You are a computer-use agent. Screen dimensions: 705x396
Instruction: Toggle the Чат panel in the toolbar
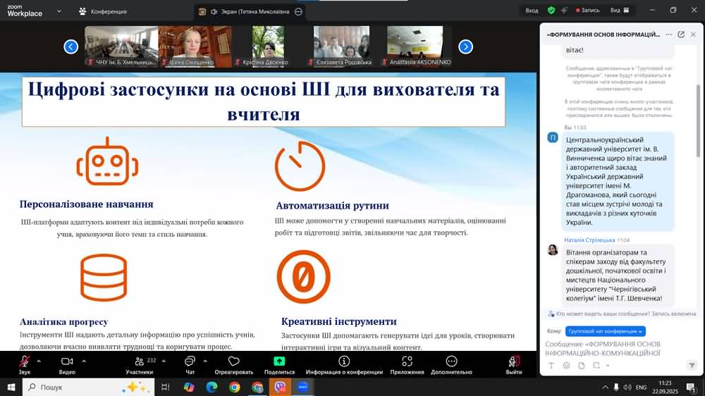pyautogui.click(x=190, y=362)
